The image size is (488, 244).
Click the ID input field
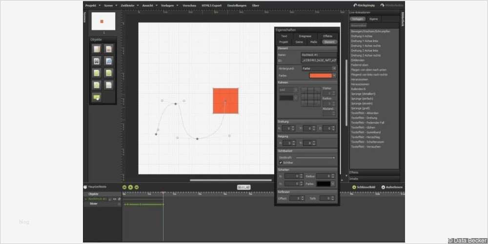click(319, 60)
